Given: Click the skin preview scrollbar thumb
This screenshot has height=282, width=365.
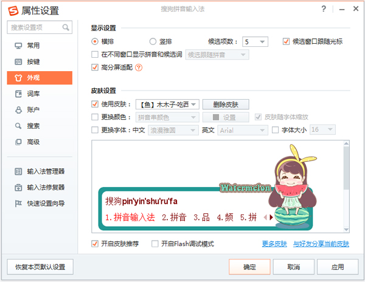Looking at the screenshot, I should (346, 168).
